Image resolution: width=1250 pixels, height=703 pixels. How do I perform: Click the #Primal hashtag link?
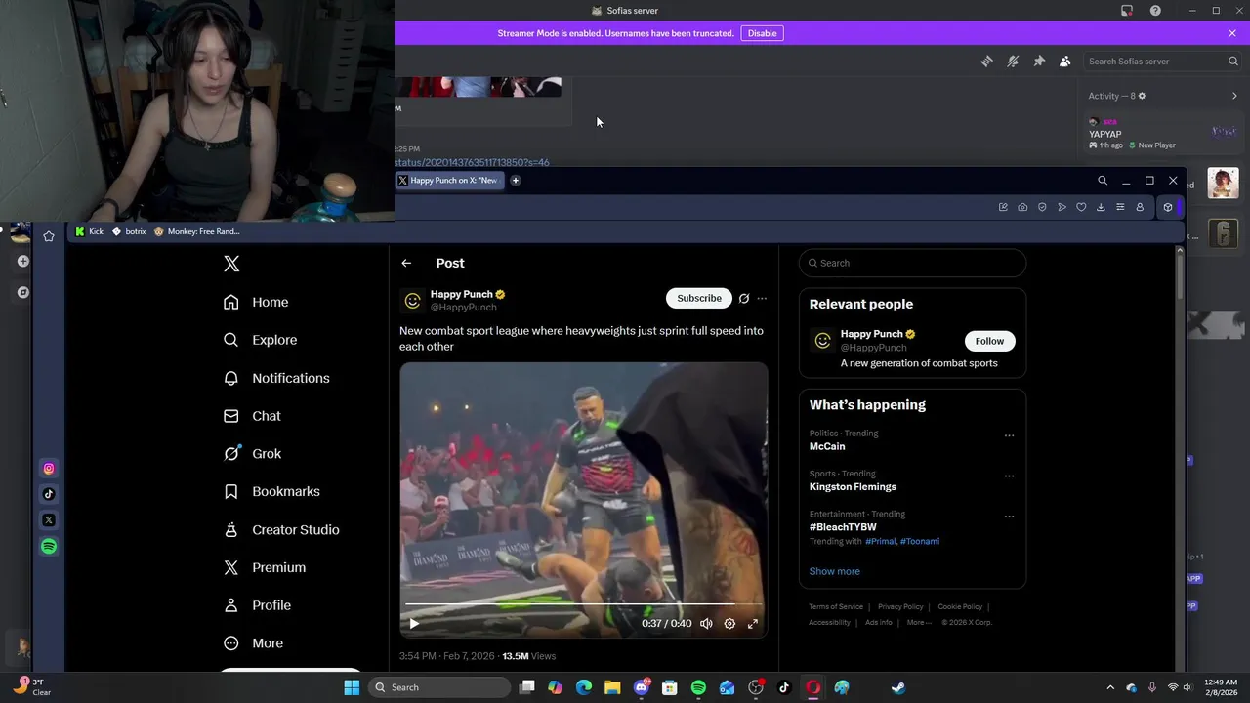[880, 541]
